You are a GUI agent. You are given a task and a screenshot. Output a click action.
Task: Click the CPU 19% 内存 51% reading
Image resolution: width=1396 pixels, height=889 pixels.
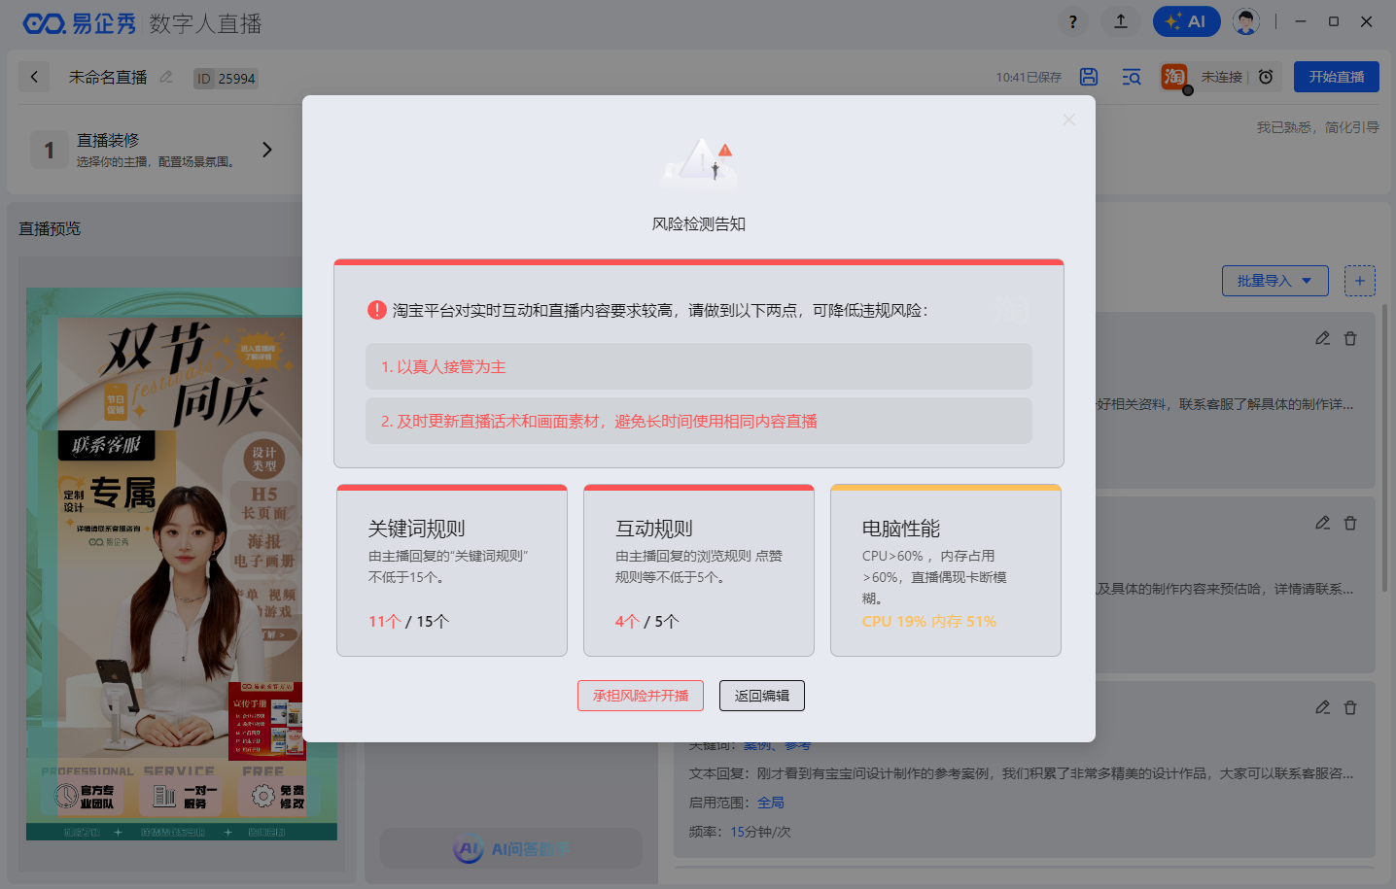929,621
